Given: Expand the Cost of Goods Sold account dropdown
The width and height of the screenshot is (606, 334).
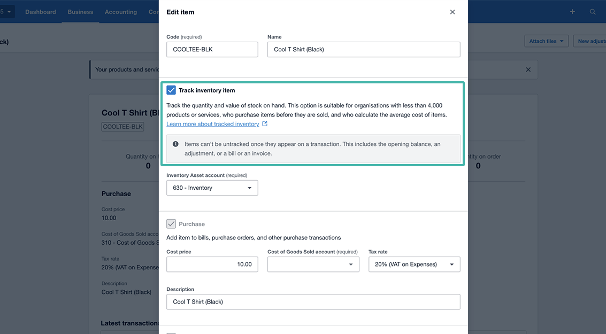Looking at the screenshot, I should pyautogui.click(x=313, y=265).
